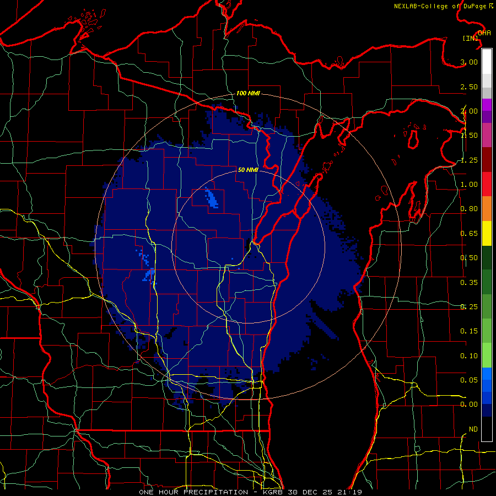
Task: Click the 0.05 legend value
Action: click(x=469, y=380)
